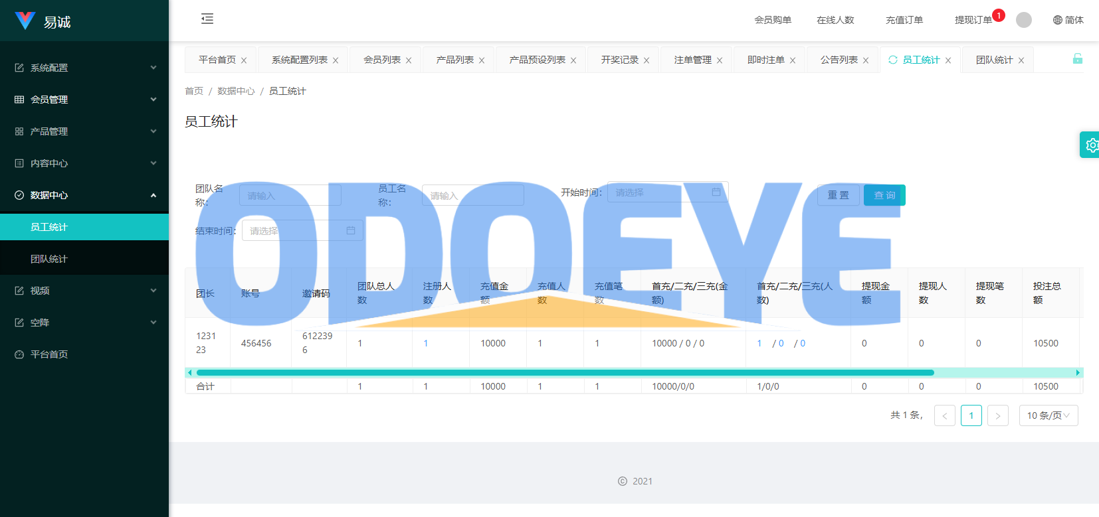Select 团队统计 in the sidebar
Image resolution: width=1099 pixels, height=517 pixels.
point(84,259)
